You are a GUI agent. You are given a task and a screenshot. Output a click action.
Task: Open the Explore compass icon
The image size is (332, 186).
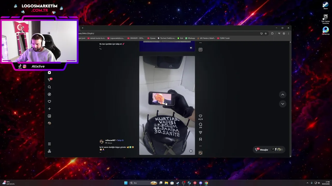[x=49, y=94]
